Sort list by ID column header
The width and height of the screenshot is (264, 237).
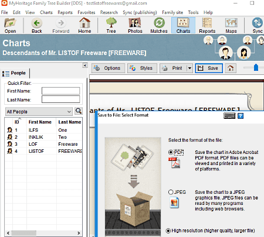coord(17,122)
